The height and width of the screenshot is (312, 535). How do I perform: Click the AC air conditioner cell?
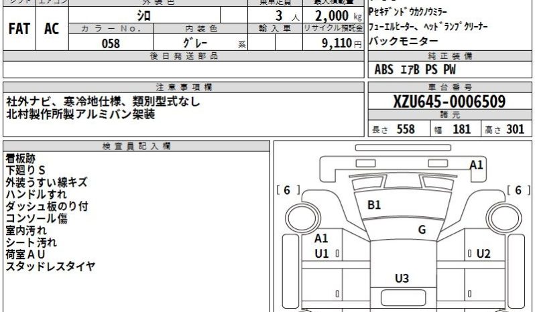(52, 29)
